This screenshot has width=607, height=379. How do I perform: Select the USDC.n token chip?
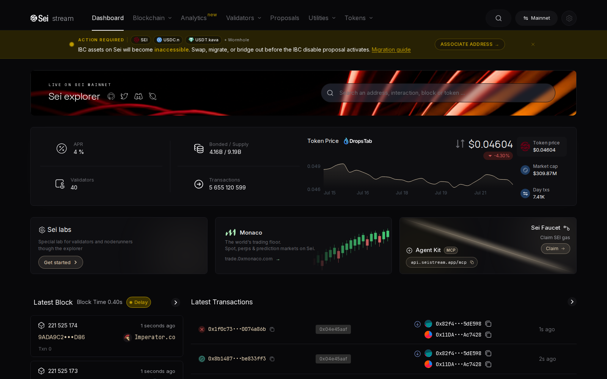click(168, 40)
